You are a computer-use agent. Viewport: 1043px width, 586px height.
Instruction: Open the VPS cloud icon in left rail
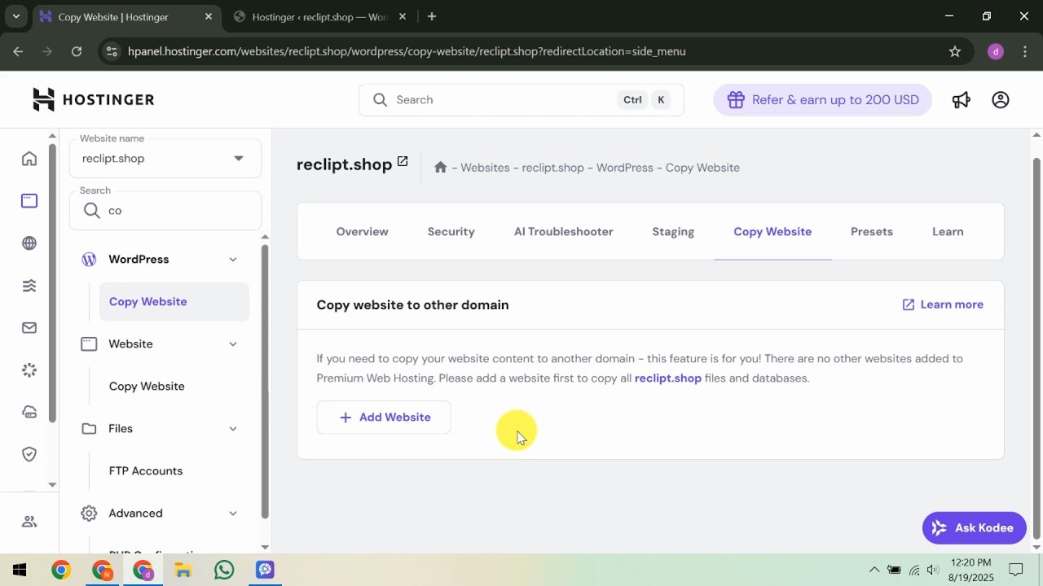coord(29,413)
